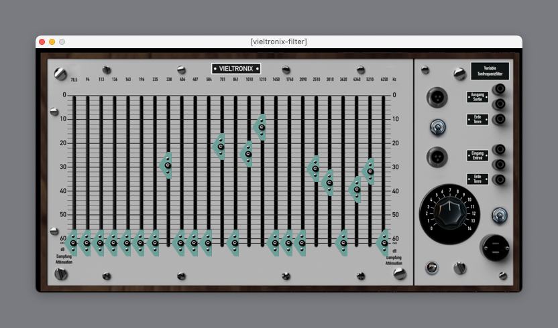This screenshot has height=328, width=558.
Task: Click the 4340 Hz slider handle
Action: pyautogui.click(x=356, y=189)
